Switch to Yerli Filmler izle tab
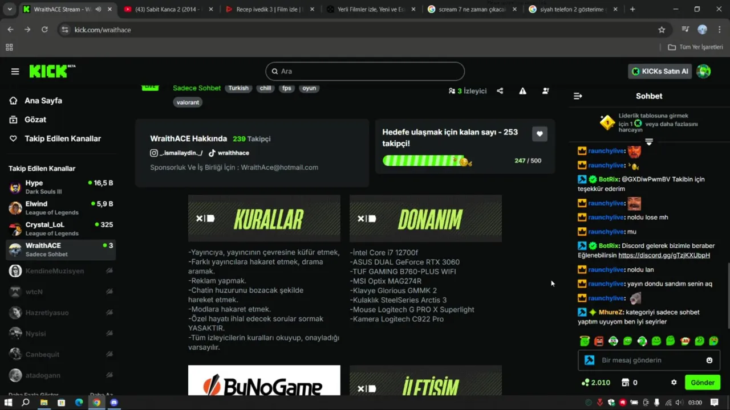Image resolution: width=730 pixels, height=410 pixels. [371, 9]
